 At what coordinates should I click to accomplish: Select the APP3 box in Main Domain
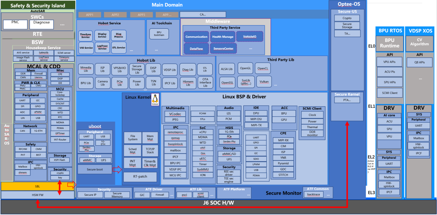pos(141,14)
